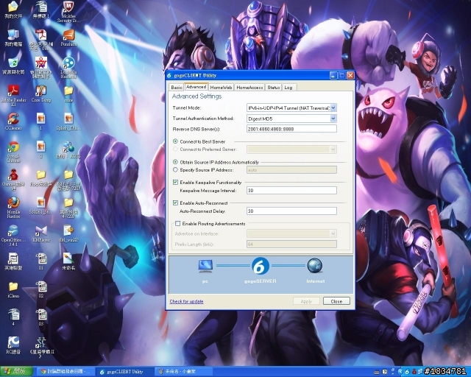Click the Reverse DNS Server field
This screenshot has height=377, width=471.
[291, 129]
